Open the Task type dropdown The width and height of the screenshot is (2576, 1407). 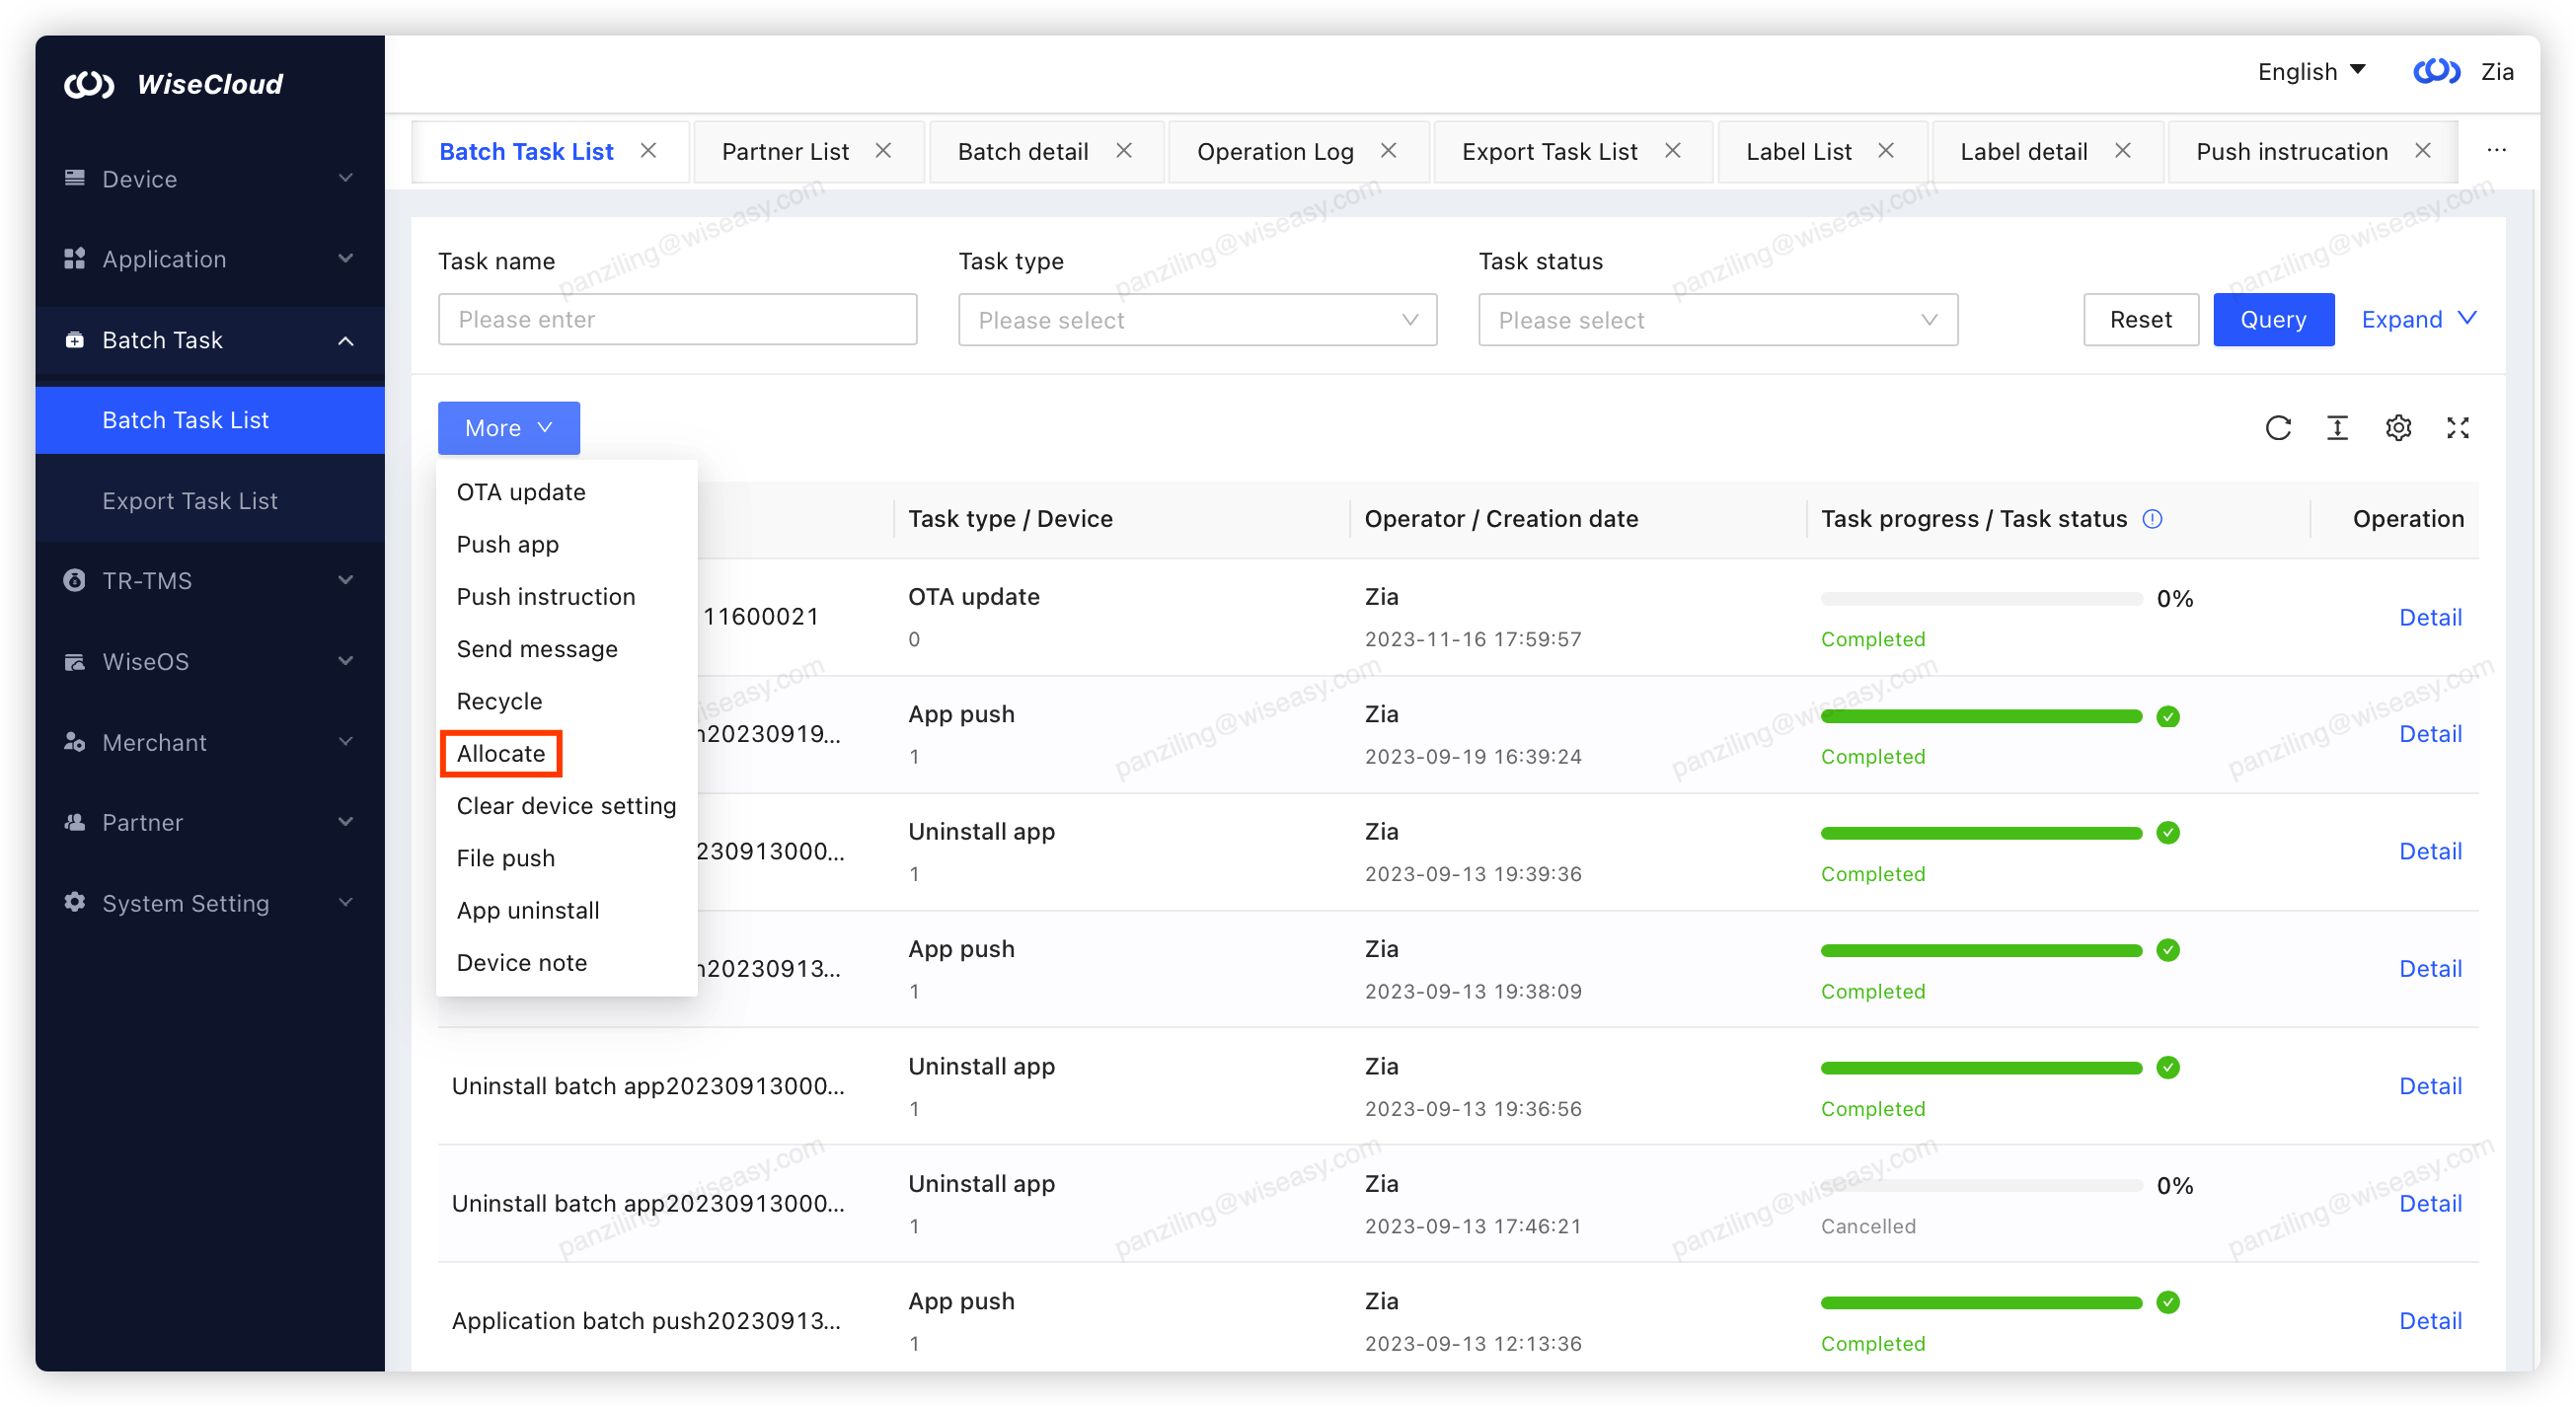(x=1197, y=320)
